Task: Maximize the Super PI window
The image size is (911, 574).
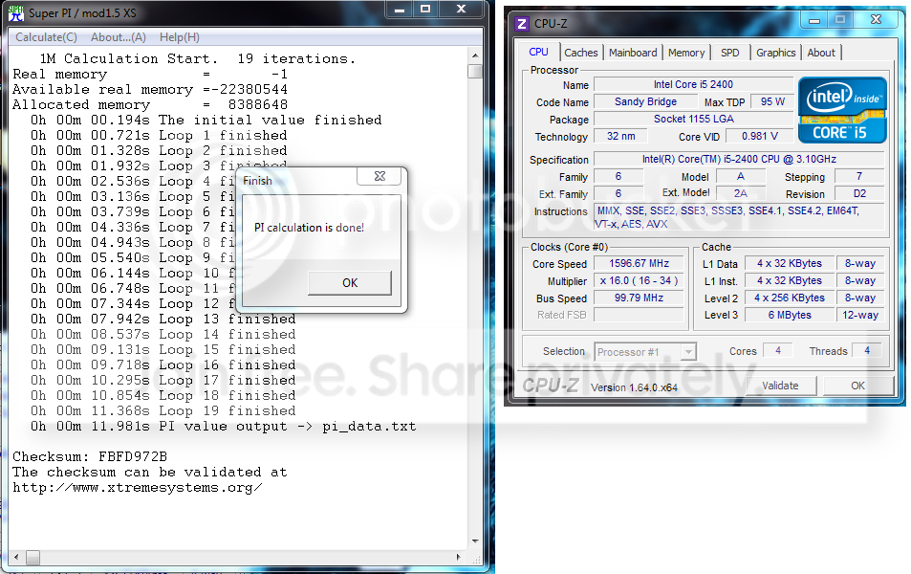Action: [425, 9]
